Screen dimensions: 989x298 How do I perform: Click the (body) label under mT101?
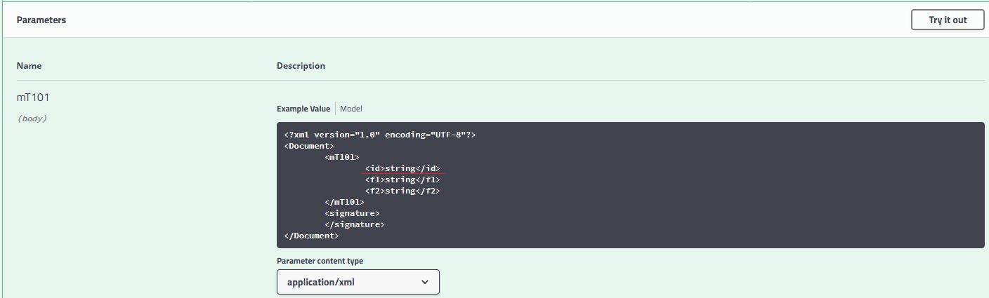[32, 118]
